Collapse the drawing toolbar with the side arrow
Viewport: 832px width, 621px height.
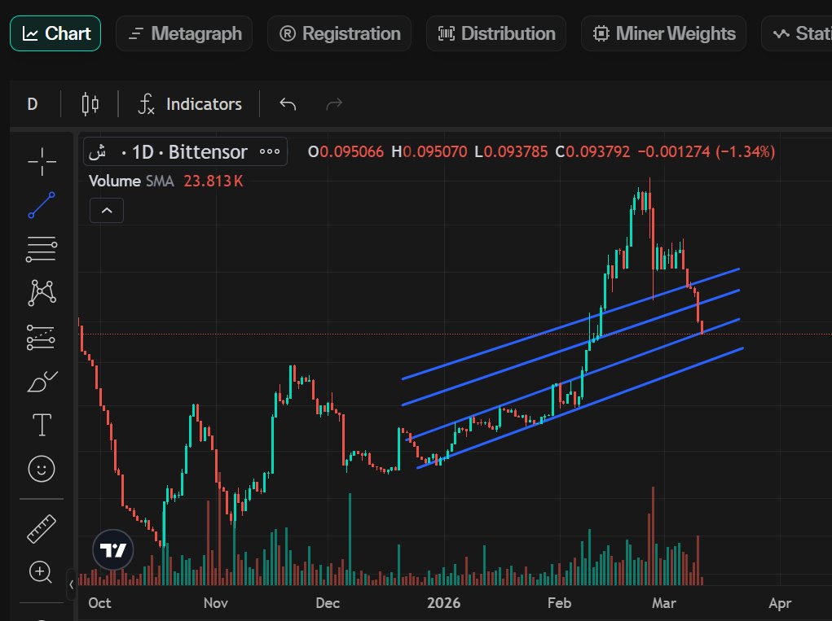pyautogui.click(x=71, y=584)
